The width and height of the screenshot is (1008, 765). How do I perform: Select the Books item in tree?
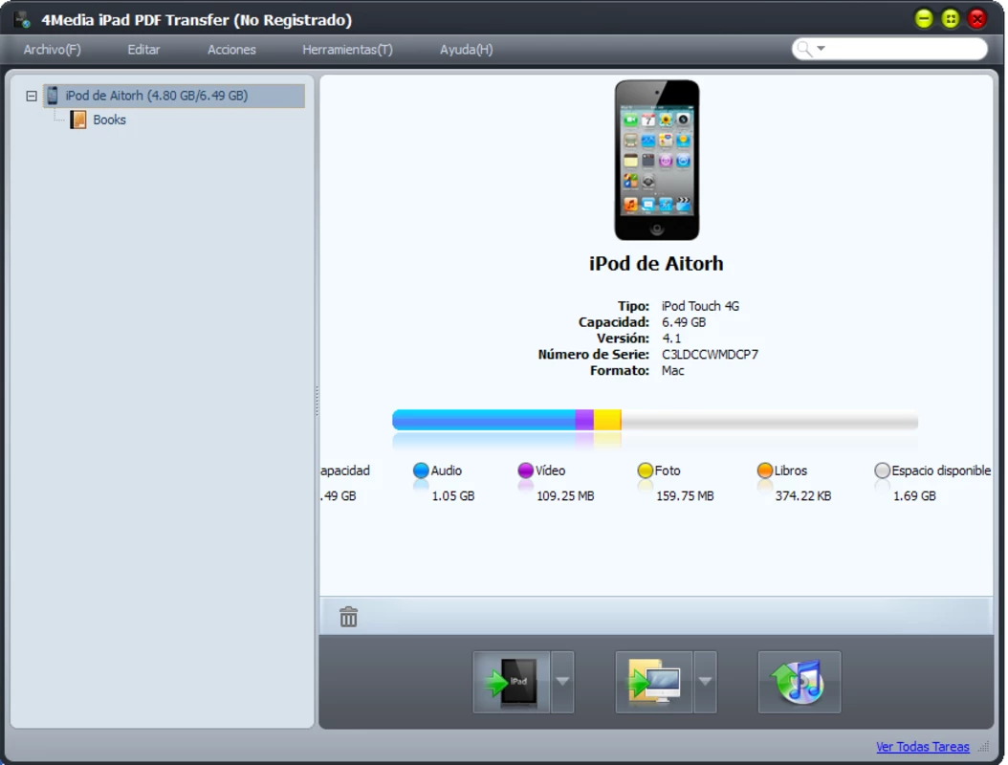[x=109, y=120]
